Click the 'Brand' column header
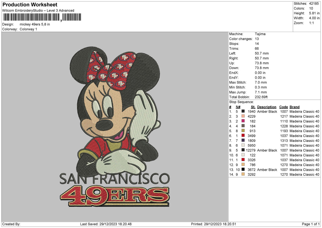The image size is (322, 228). [295, 107]
